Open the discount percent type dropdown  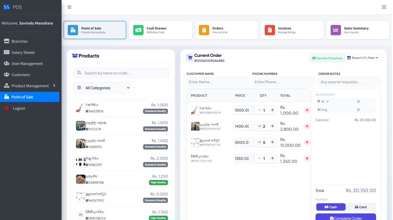click(323, 101)
